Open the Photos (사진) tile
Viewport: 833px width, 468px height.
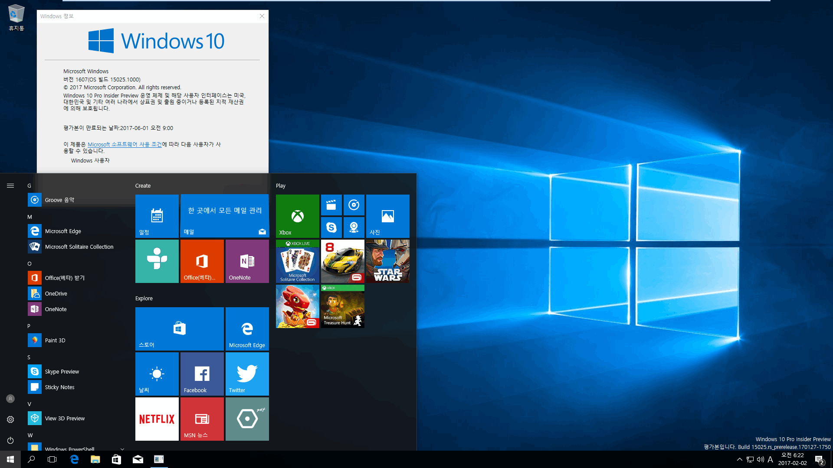point(388,216)
